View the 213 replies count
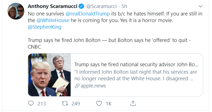 pos(42,103)
